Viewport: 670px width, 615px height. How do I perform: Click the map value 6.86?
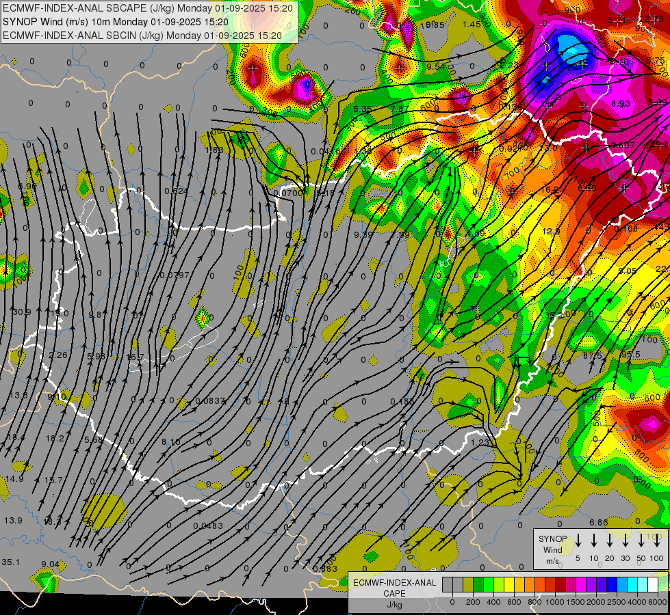coord(599,522)
